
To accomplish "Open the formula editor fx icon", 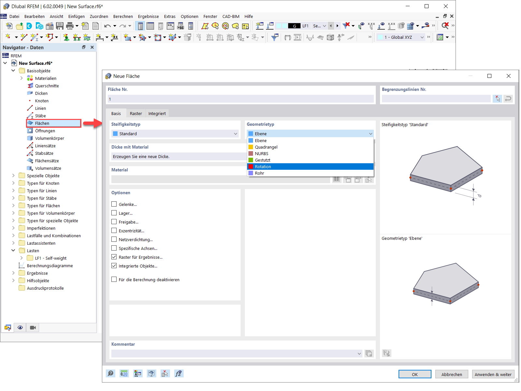I will pos(179,373).
